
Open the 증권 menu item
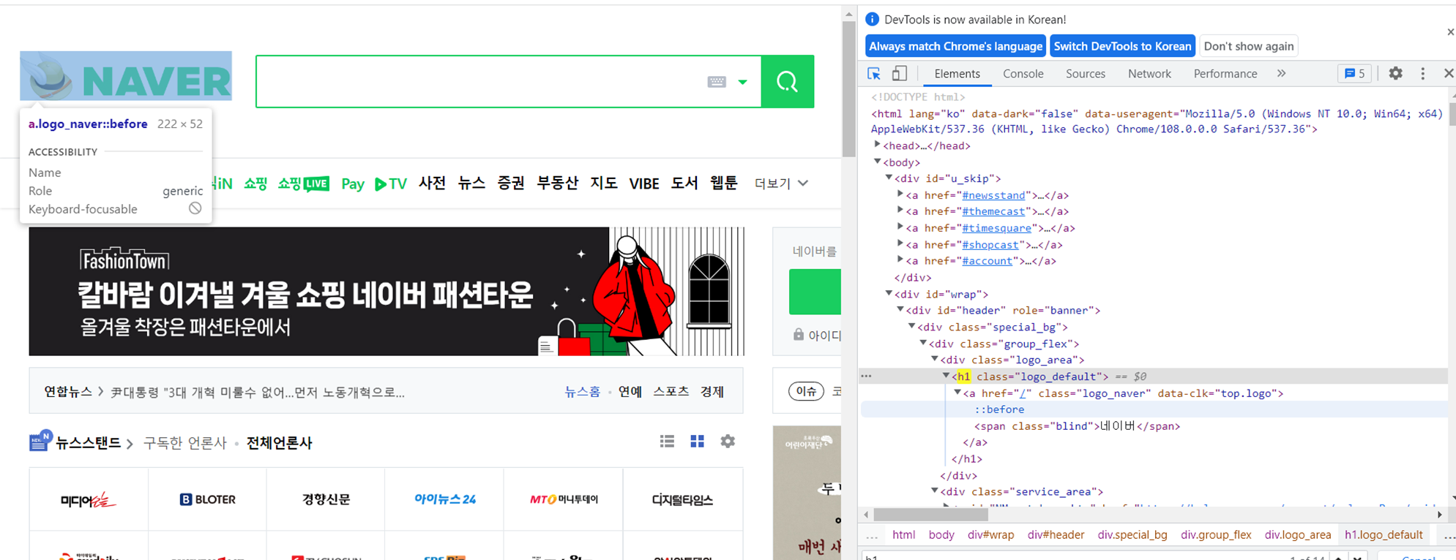(x=511, y=183)
